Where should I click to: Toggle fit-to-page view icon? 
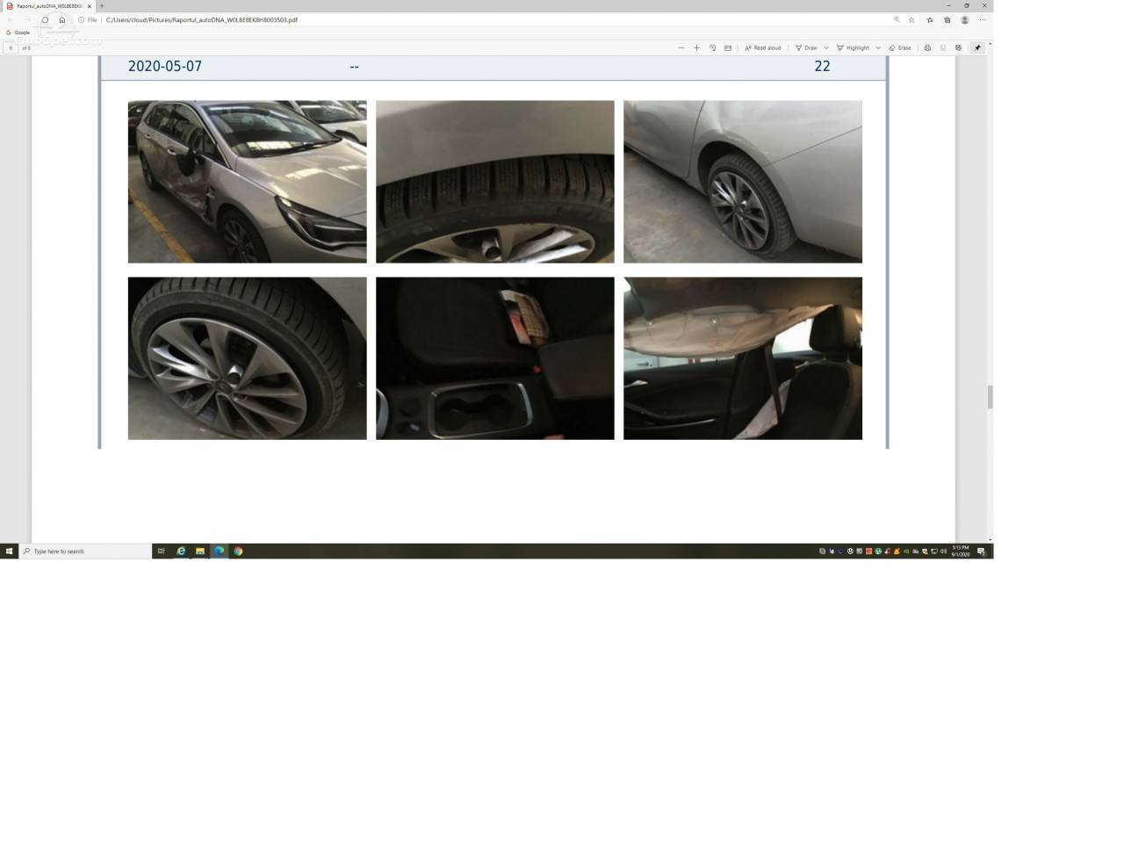[x=728, y=47]
